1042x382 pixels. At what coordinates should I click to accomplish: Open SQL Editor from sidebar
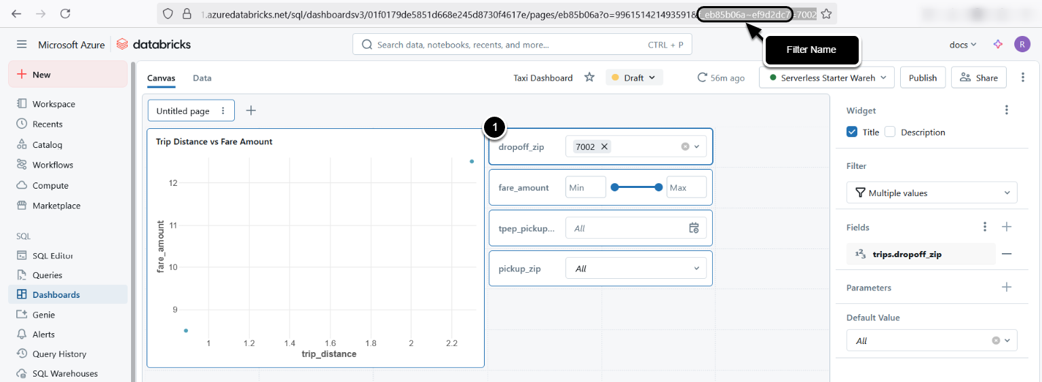pos(53,256)
